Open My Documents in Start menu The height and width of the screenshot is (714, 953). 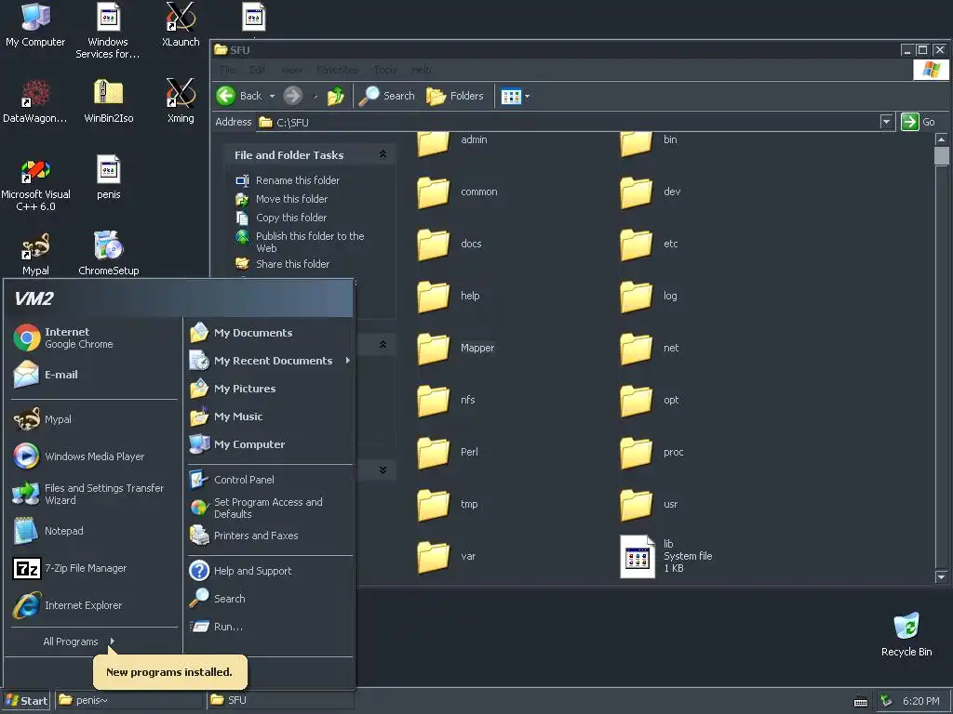click(241, 333)
